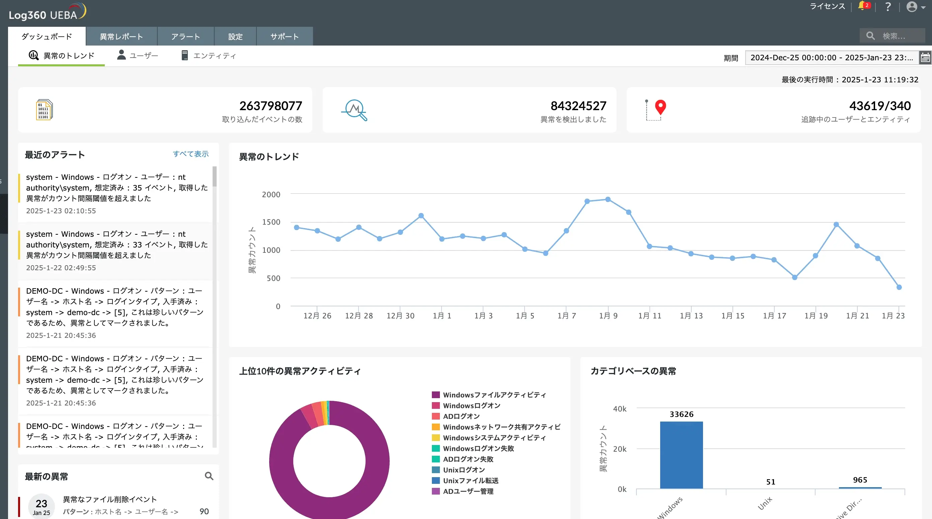Image resolution: width=932 pixels, height=519 pixels.
Task: Click the 検索 search input field
Action: click(x=892, y=36)
